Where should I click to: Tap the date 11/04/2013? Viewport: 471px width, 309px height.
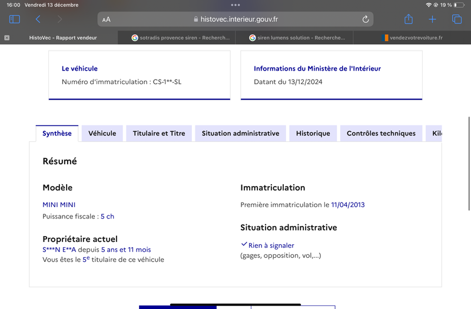(x=348, y=205)
